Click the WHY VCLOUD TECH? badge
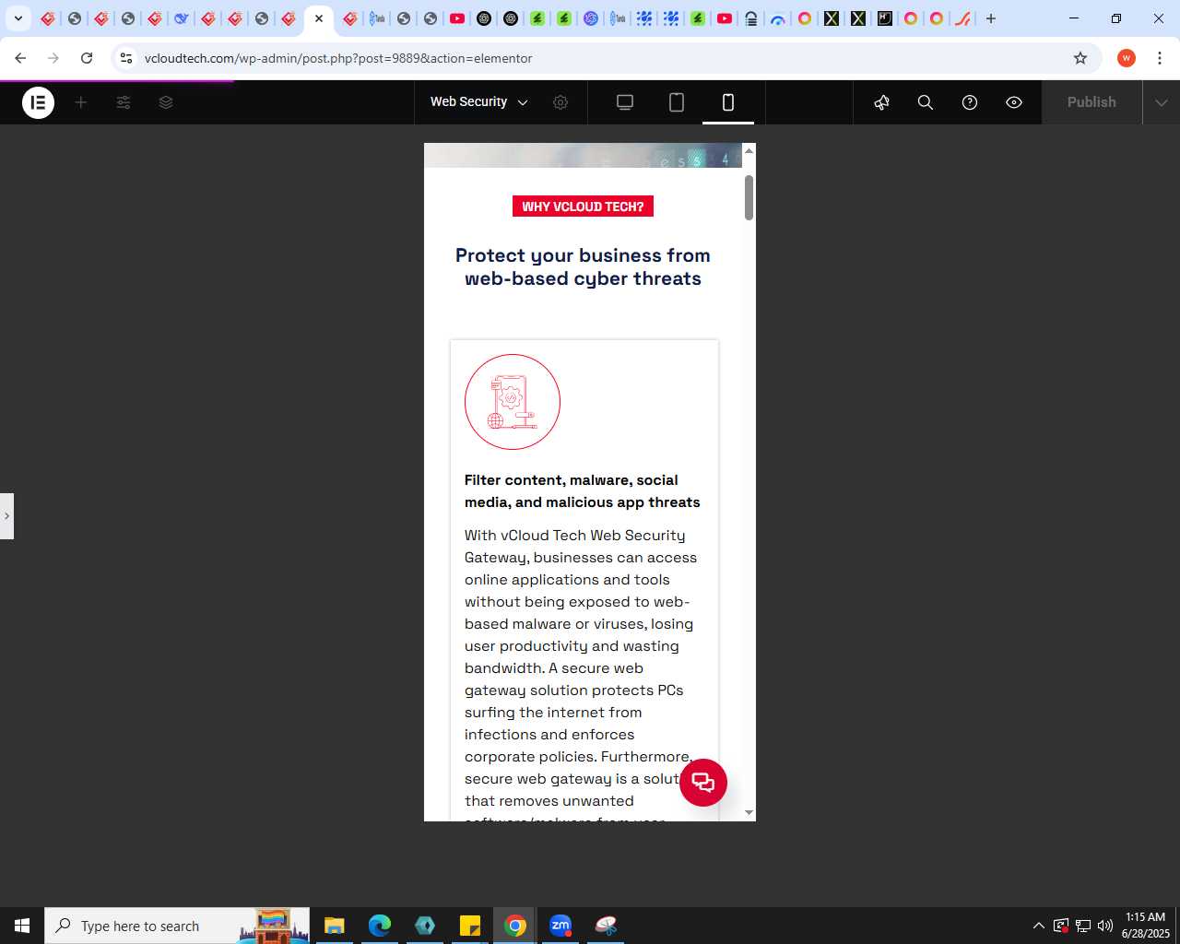1180x944 pixels. click(x=583, y=206)
